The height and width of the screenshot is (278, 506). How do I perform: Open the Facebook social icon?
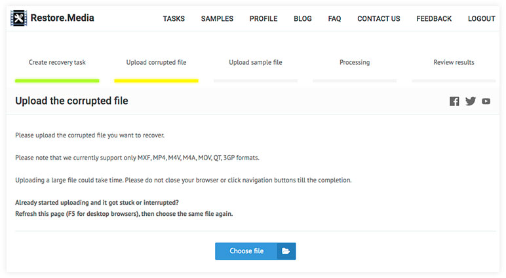pos(454,101)
